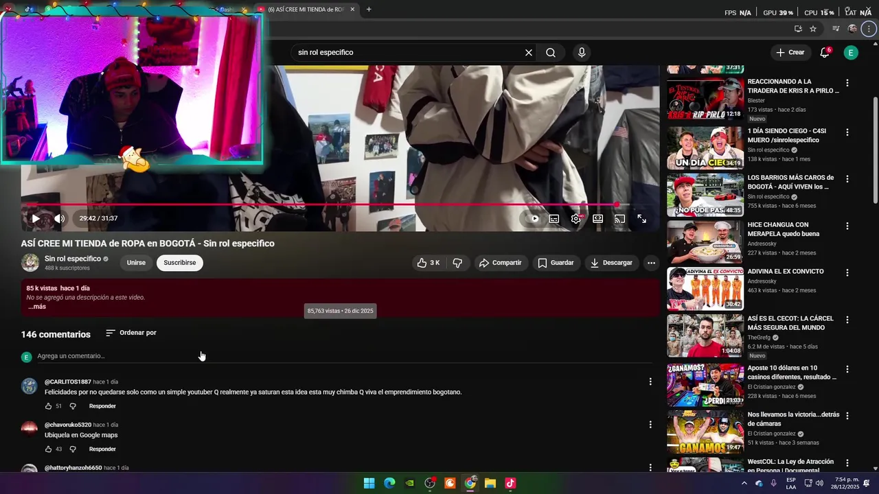Open HICE CHANGUA CON MERAPELA thumbnail
Viewport: 879px width, 494px height.
pos(705,242)
